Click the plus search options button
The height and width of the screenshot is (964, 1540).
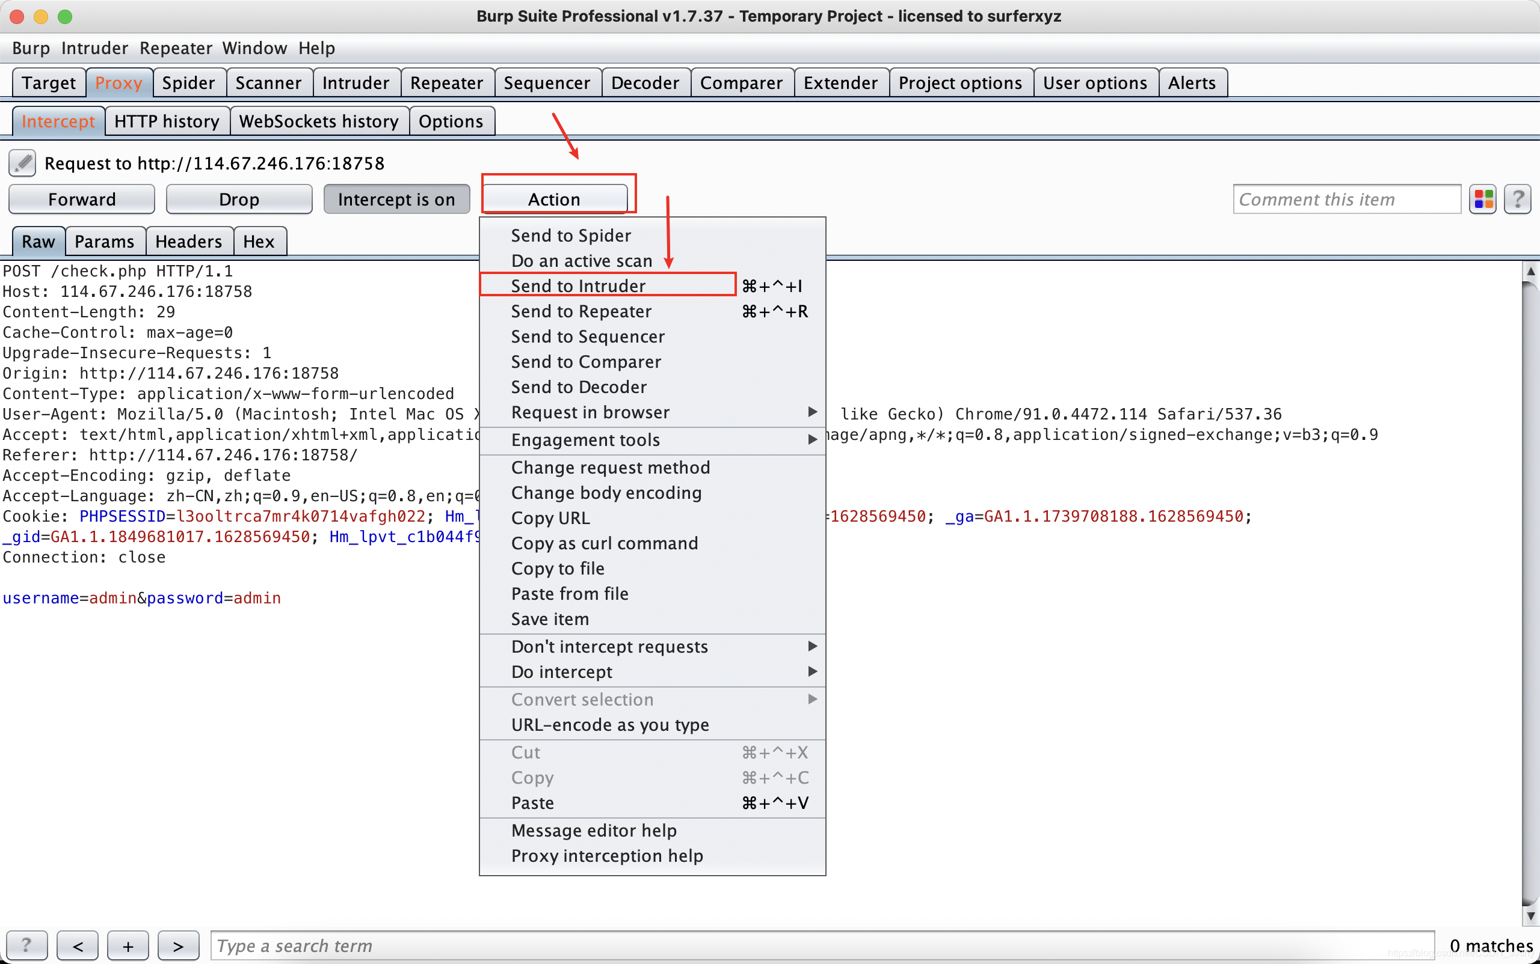point(128,945)
